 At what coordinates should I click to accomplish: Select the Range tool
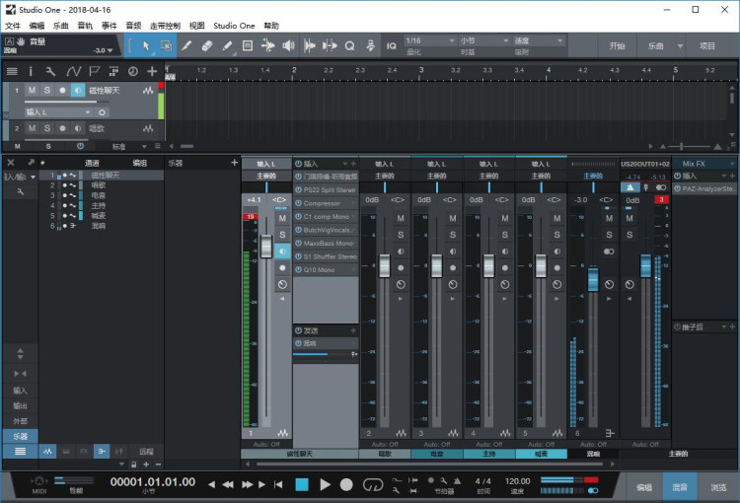pos(166,45)
